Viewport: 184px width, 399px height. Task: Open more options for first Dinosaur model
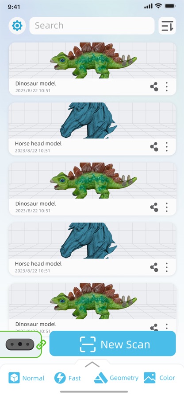(x=167, y=87)
